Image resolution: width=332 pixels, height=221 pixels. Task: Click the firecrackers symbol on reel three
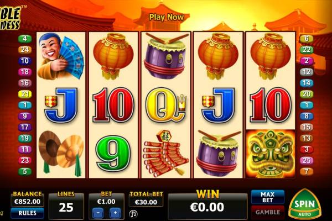(166, 154)
